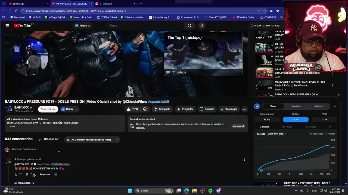The height and width of the screenshot is (195, 348).
Task: Reload the page with the refresh icon
Action: [x=10, y=11]
